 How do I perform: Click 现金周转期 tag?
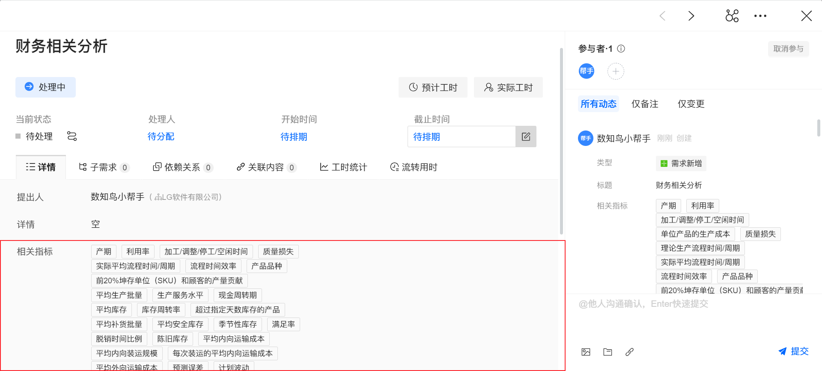pos(238,295)
